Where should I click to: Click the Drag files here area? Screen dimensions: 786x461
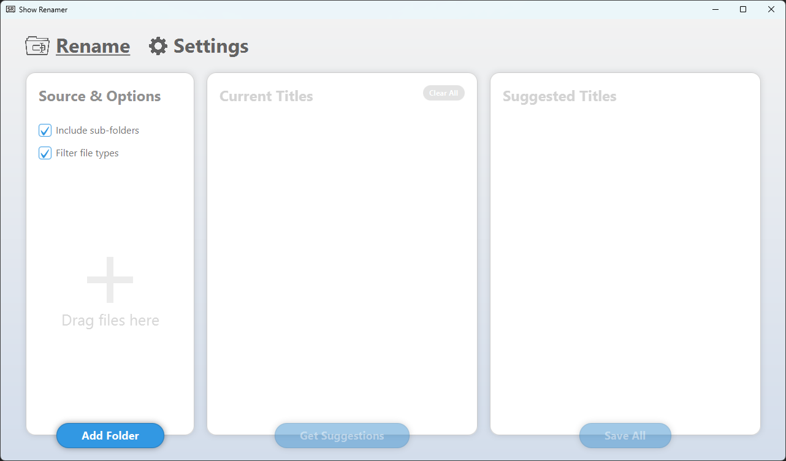click(110, 321)
